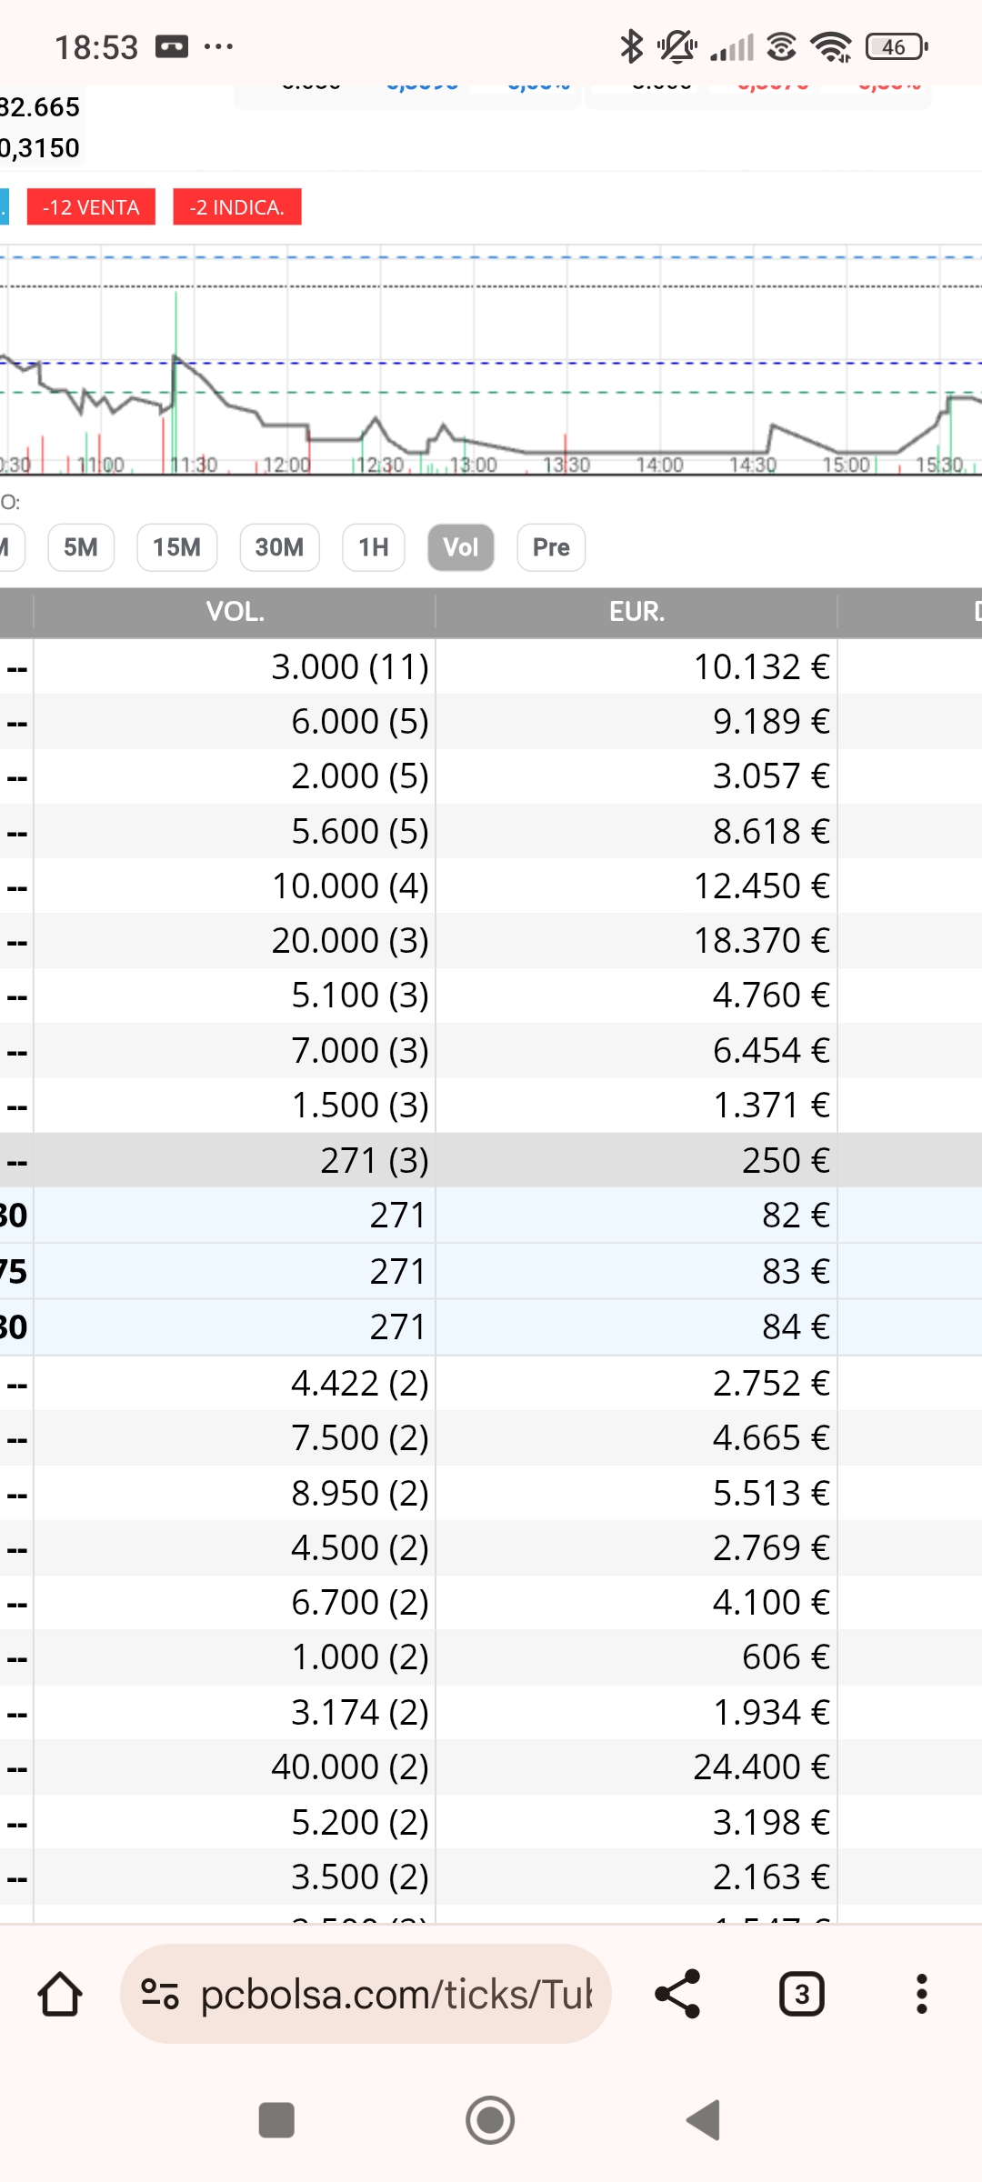Tap the browser home icon
Viewport: 982px width, 2182px height.
point(60,1995)
